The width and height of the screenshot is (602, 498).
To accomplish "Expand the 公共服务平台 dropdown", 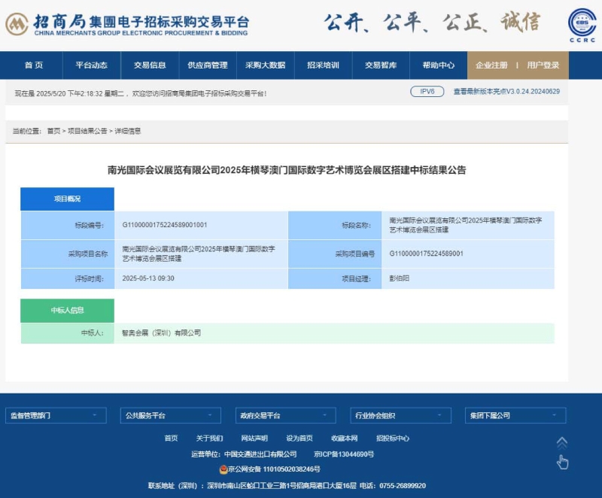I will click(171, 415).
